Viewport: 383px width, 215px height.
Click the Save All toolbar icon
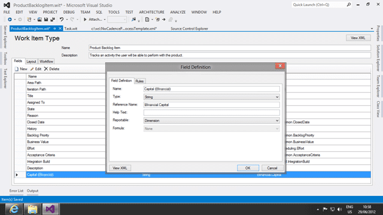(53, 20)
